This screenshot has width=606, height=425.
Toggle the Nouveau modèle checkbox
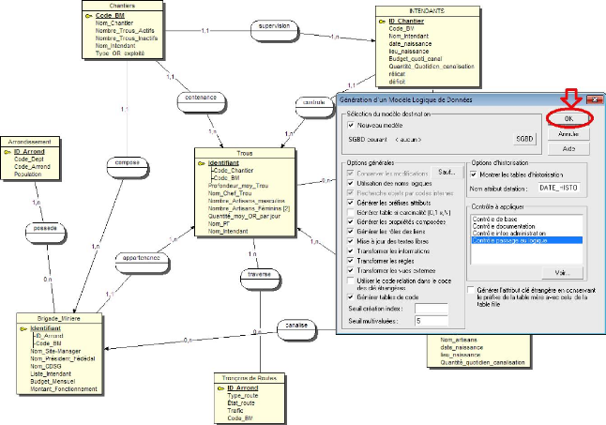[x=352, y=125]
